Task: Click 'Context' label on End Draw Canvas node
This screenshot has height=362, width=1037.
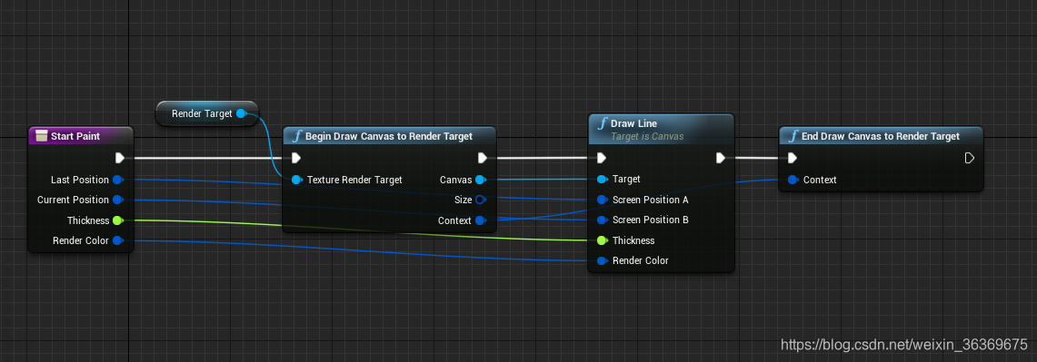Action: (820, 180)
